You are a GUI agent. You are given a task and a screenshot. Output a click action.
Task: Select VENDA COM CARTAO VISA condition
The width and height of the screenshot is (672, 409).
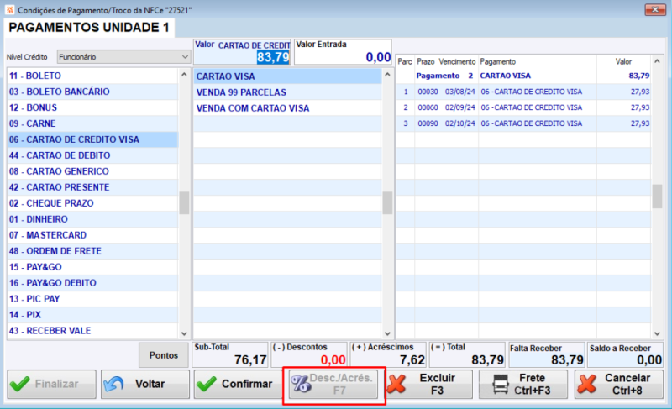click(x=287, y=108)
